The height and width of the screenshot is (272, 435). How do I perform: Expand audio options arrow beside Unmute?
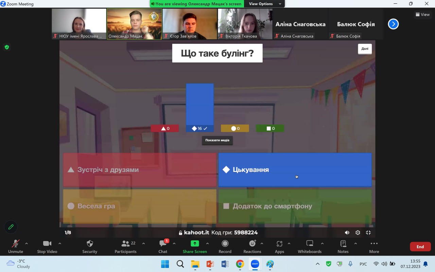(x=27, y=243)
